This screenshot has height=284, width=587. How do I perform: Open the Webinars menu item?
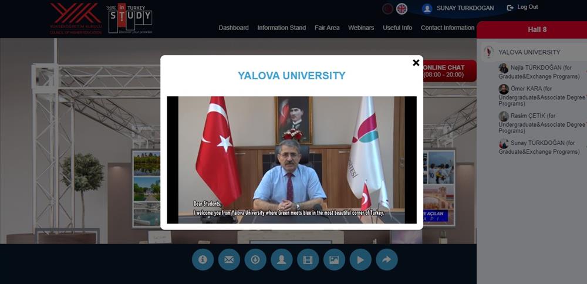(361, 28)
